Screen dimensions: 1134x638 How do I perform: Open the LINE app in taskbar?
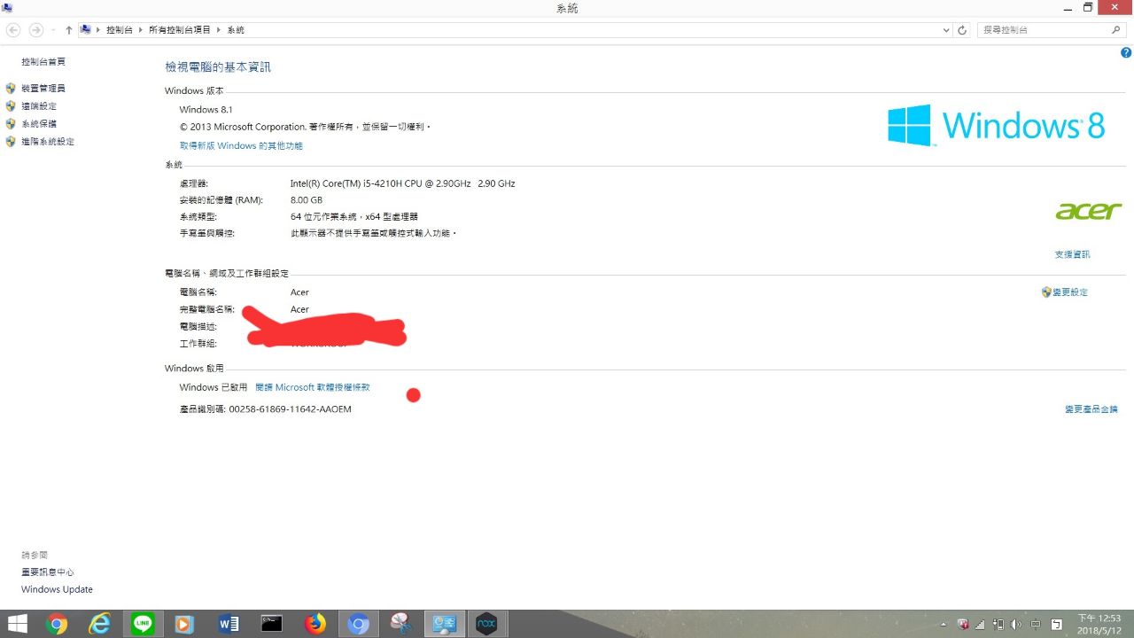[x=142, y=624]
